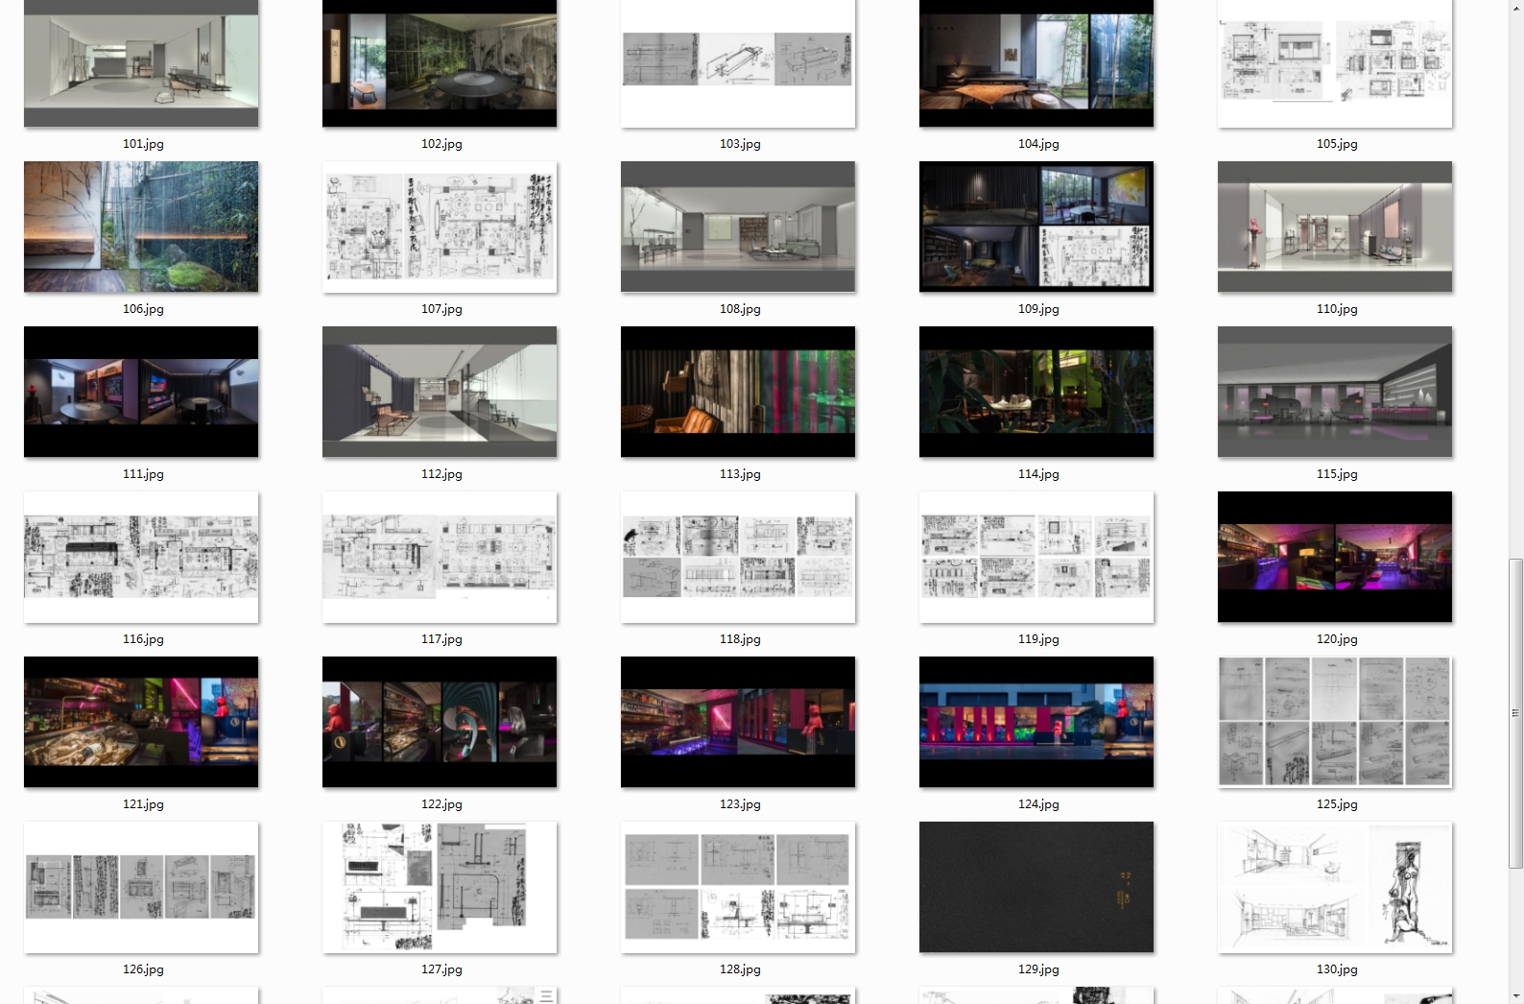Select the 120.jpg neon bar thumbnail
The width and height of the screenshot is (1524, 1004).
pos(1335,557)
